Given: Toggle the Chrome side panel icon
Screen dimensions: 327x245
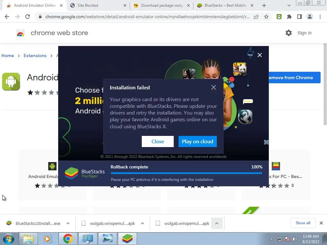Looking at the screenshot, I should (x=300, y=17).
